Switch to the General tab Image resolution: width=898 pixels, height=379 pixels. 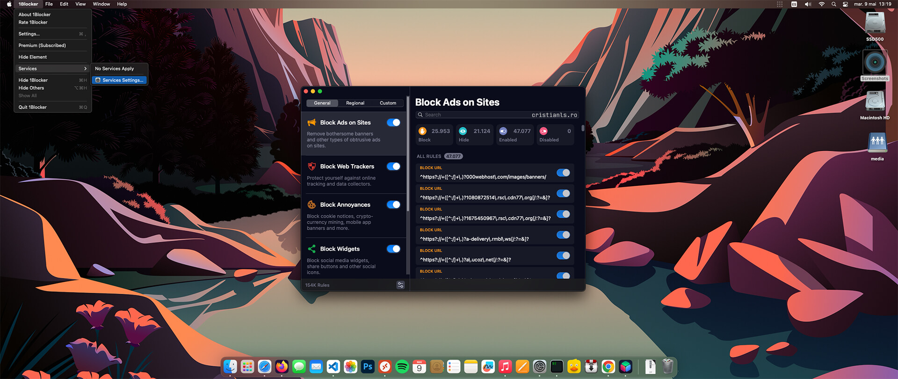[x=322, y=103]
